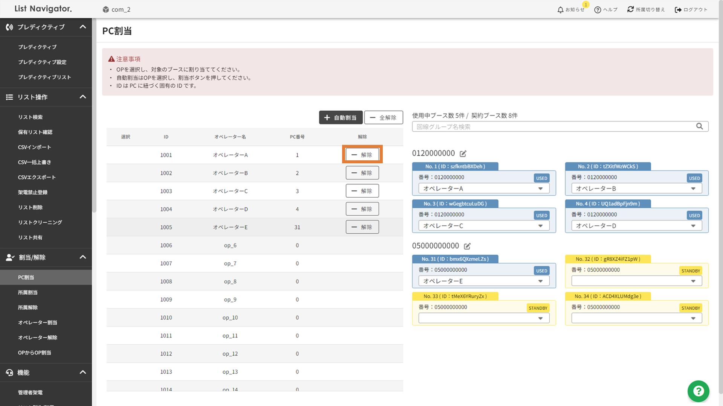Open リスト共有 menu item
This screenshot has width=723, height=406.
[x=30, y=237]
